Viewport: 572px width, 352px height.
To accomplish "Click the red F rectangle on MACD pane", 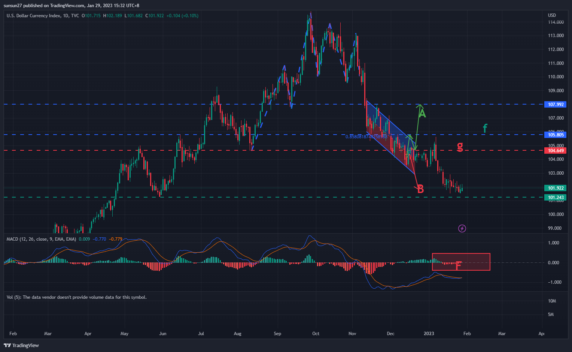I will (x=461, y=262).
